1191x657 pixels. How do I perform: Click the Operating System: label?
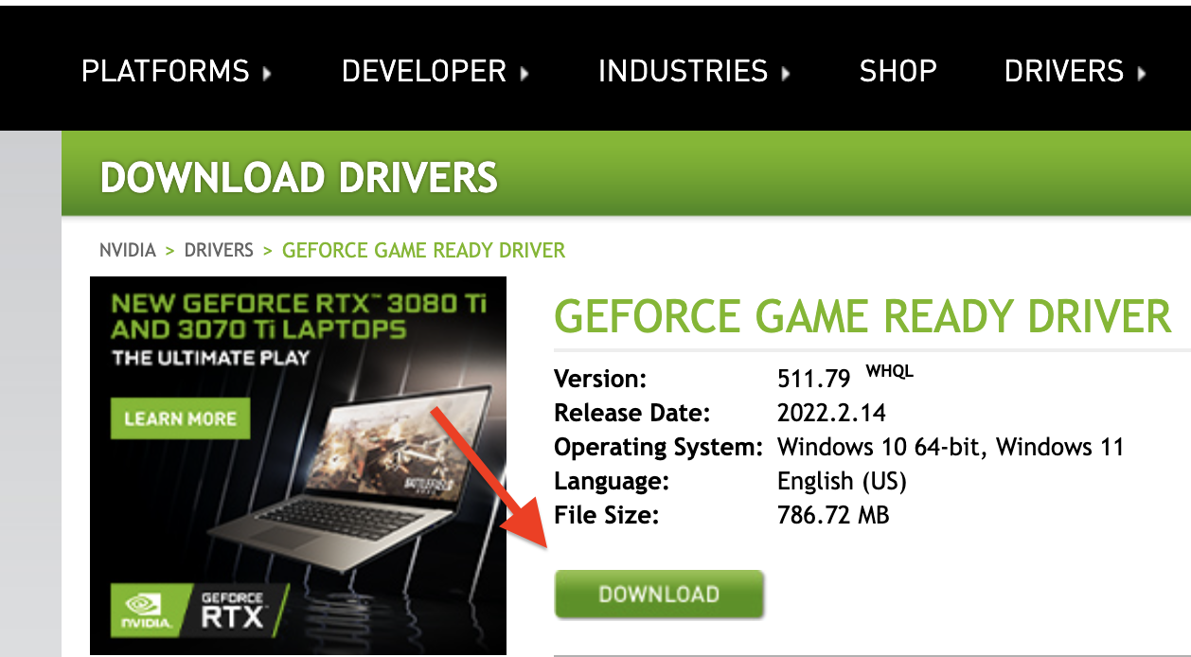click(659, 447)
